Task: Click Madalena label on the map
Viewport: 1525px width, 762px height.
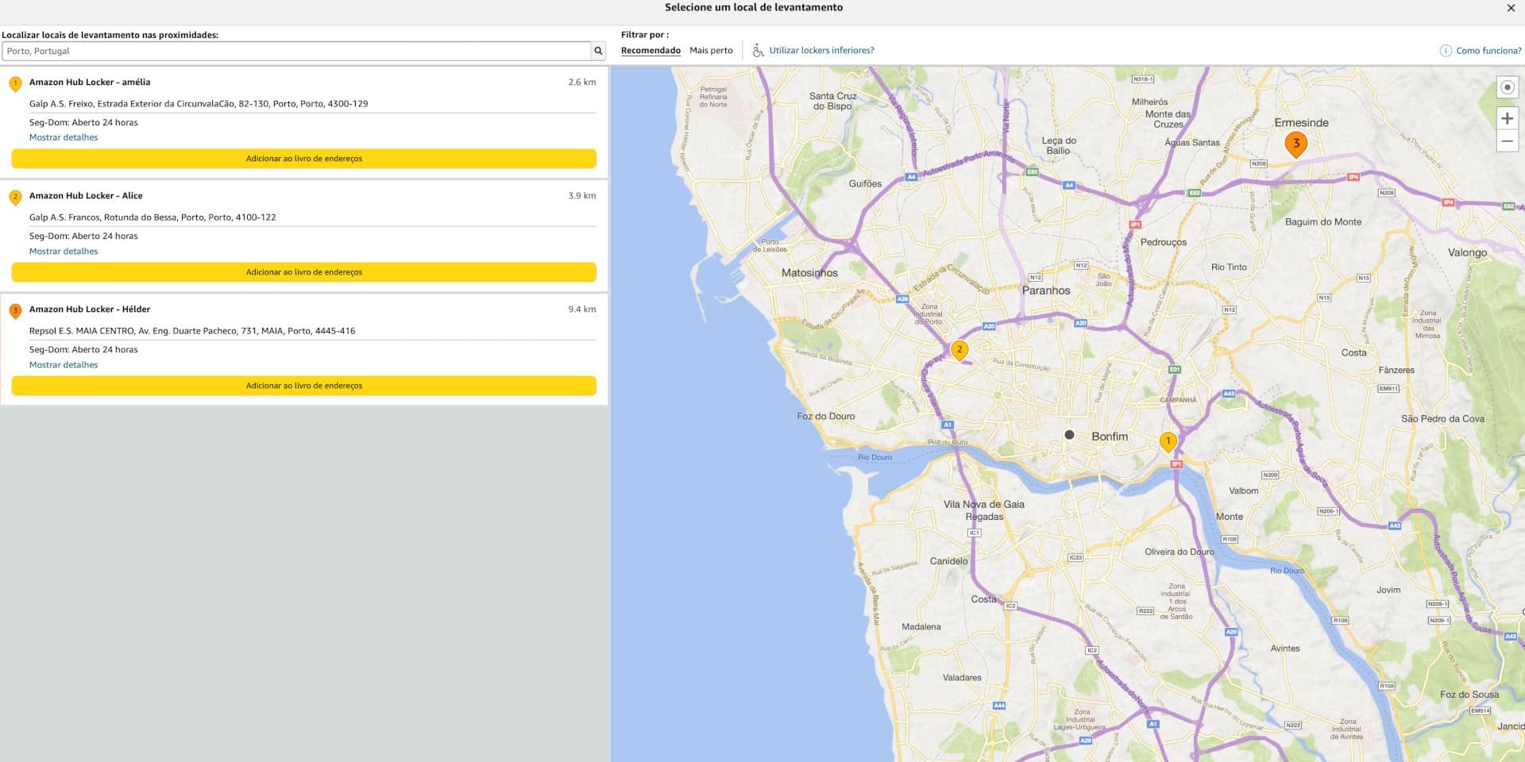Action: pos(921,627)
